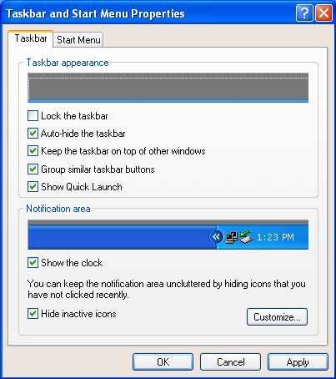
Task: Click the 1:23 PM clock preview
Action: (275, 237)
